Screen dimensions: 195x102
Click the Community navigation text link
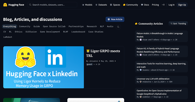(132, 5)
